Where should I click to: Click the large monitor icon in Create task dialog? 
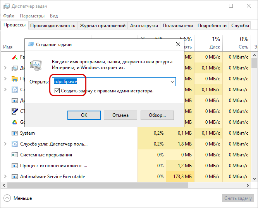click(36, 65)
